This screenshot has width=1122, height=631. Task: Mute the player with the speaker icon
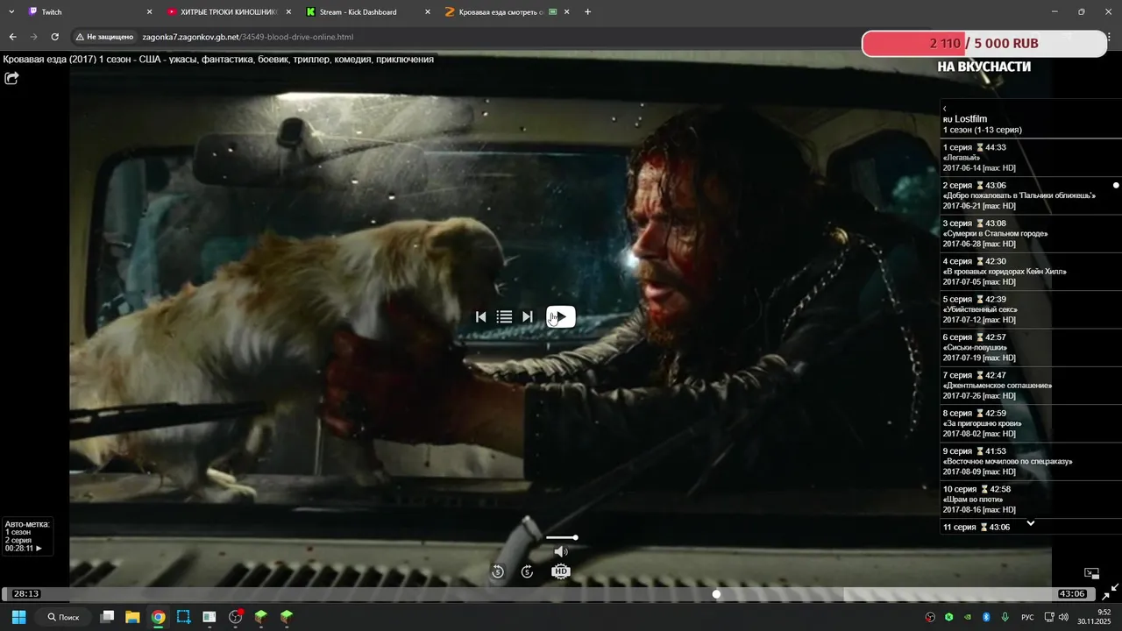tap(561, 551)
